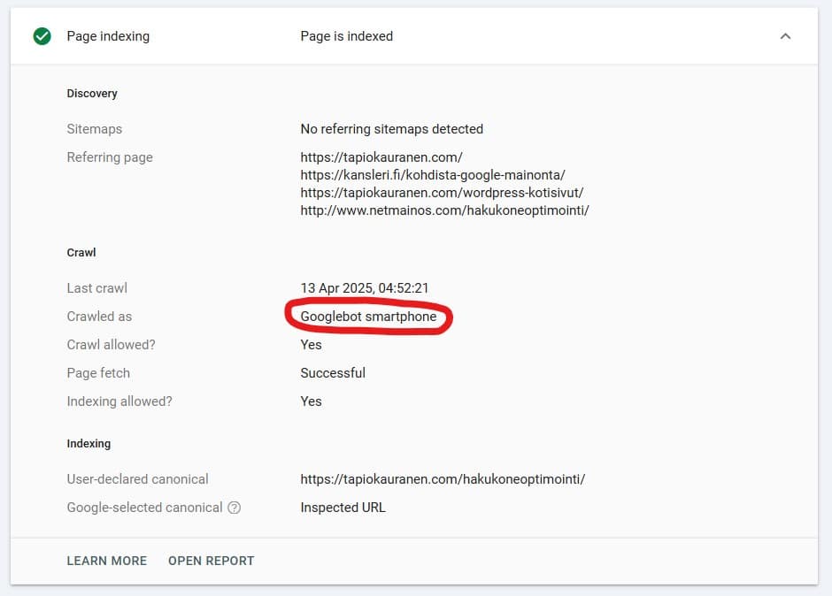This screenshot has height=596, width=832.
Task: Click the Page fetch label
Action: coord(98,373)
